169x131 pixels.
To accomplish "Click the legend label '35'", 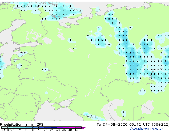I will [64, 130].
